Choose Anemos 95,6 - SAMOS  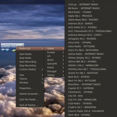tap(91, 23)
